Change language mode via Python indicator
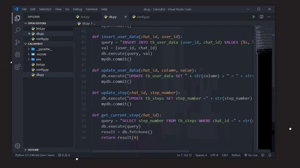This screenshot has height=168, width=300. pyautogui.click(x=236, y=155)
